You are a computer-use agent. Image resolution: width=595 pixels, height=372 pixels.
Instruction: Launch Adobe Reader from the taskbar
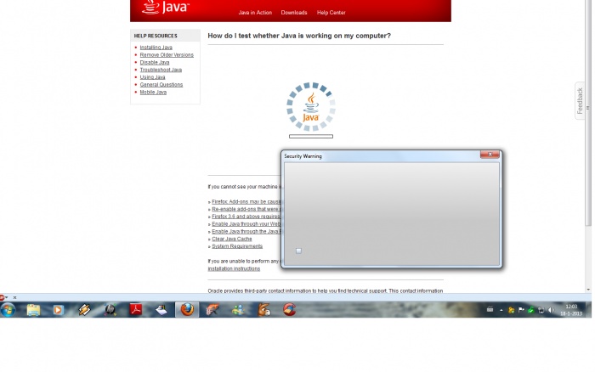click(136, 310)
